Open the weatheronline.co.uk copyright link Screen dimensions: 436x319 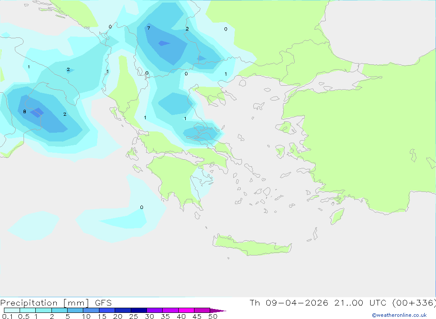point(399,315)
